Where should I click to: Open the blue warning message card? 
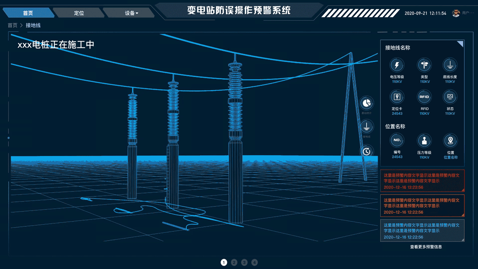pyautogui.click(x=422, y=231)
